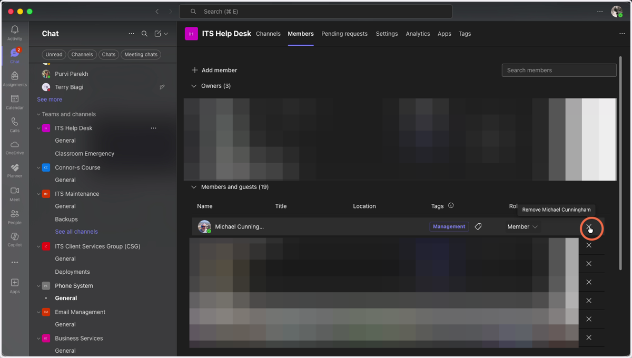This screenshot has height=358, width=632.
Task: Click the draft pencil icon by Terry Biagi
Action: pyautogui.click(x=162, y=87)
